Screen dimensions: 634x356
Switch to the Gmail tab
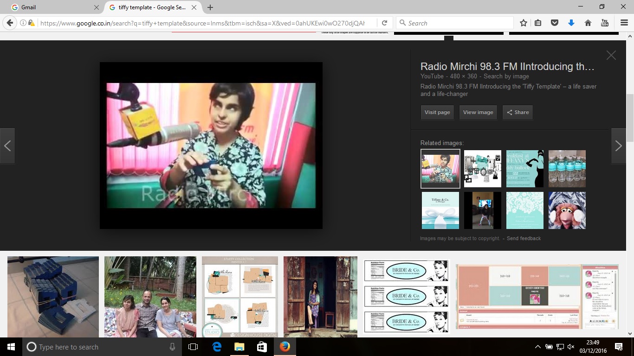point(51,7)
